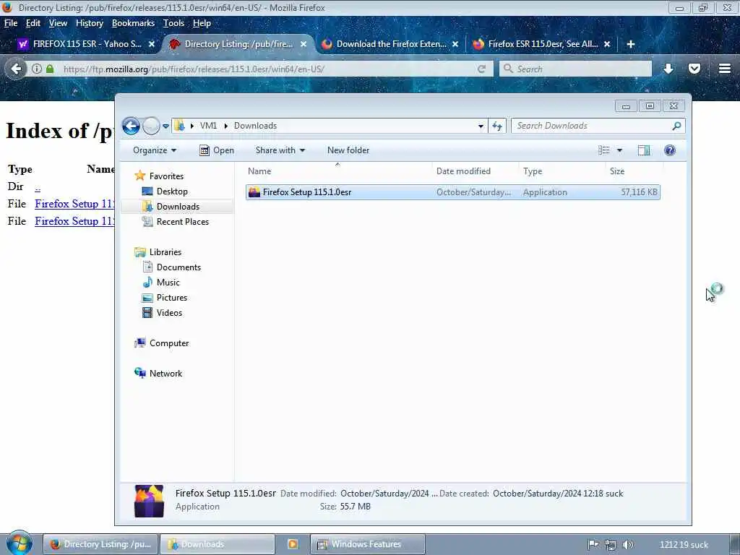
Task: Create a New folder
Action: click(x=348, y=150)
